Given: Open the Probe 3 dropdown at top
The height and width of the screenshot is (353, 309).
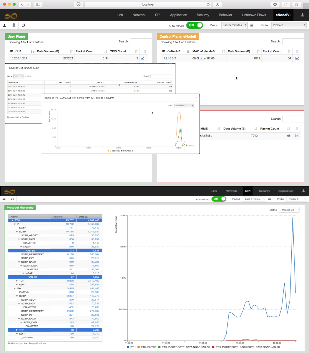Looking at the screenshot, I should pyautogui.click(x=288, y=25).
